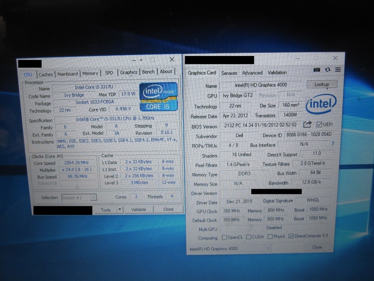Click the Release Date value Apr 23, 2012
This screenshot has width=374, height=281.
(x=235, y=116)
